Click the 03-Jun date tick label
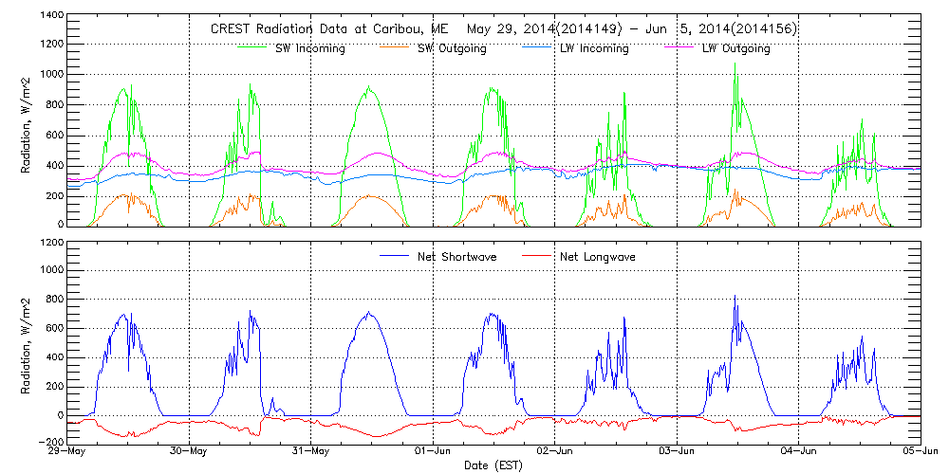 coord(677,451)
